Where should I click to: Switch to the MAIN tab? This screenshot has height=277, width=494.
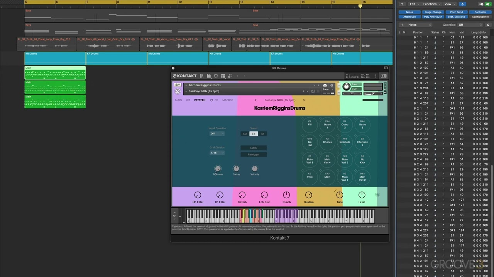178,100
